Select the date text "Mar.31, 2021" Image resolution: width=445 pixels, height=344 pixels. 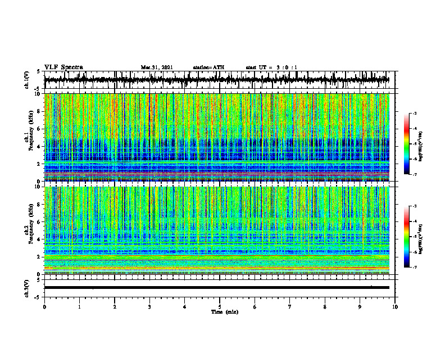pos(157,67)
